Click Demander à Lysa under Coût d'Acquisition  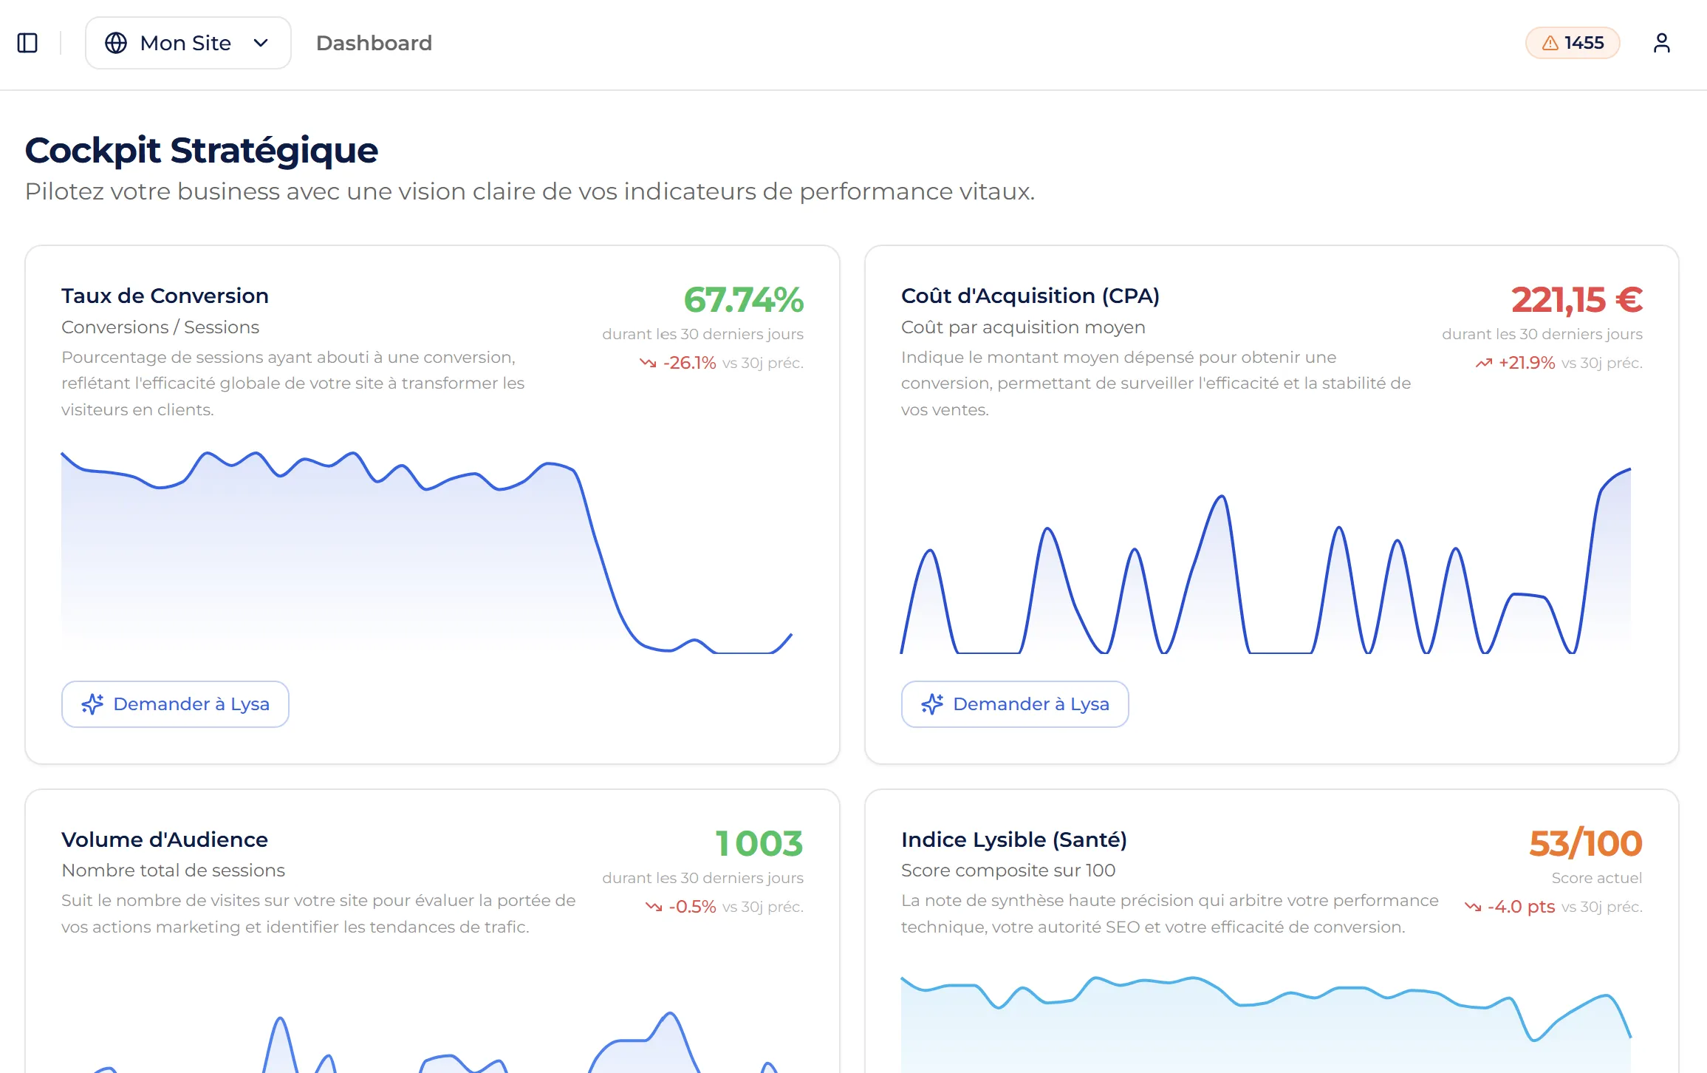[x=1015, y=704]
